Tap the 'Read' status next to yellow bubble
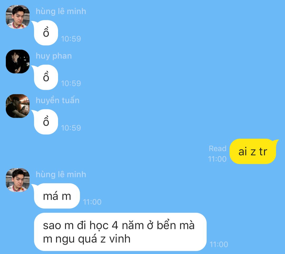The height and width of the screenshot is (254, 285). coord(217,149)
